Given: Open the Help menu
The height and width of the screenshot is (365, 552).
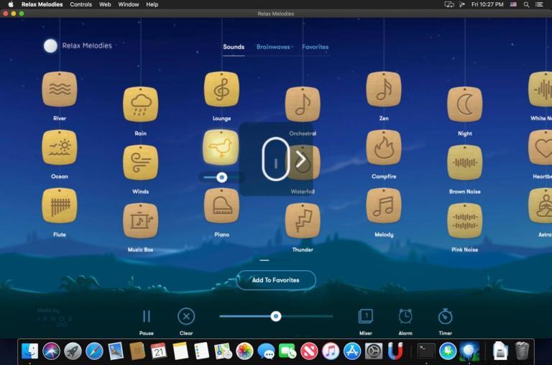Looking at the screenshot, I should (152, 4).
